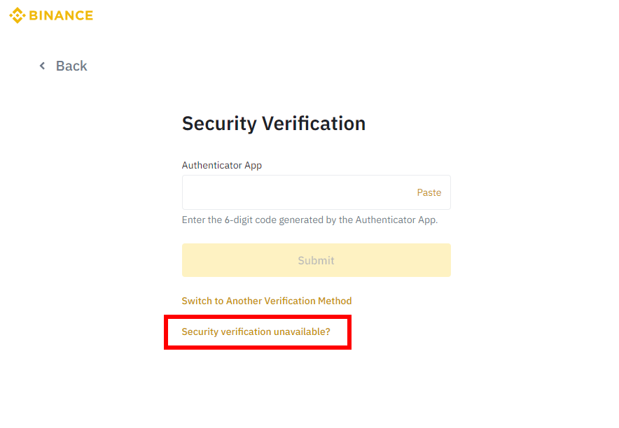Click the Binance diamond logo icon
Screen dimensions: 619x428
[x=17, y=15]
